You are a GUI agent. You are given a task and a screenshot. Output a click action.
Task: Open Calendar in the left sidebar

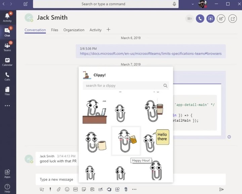click(7, 61)
